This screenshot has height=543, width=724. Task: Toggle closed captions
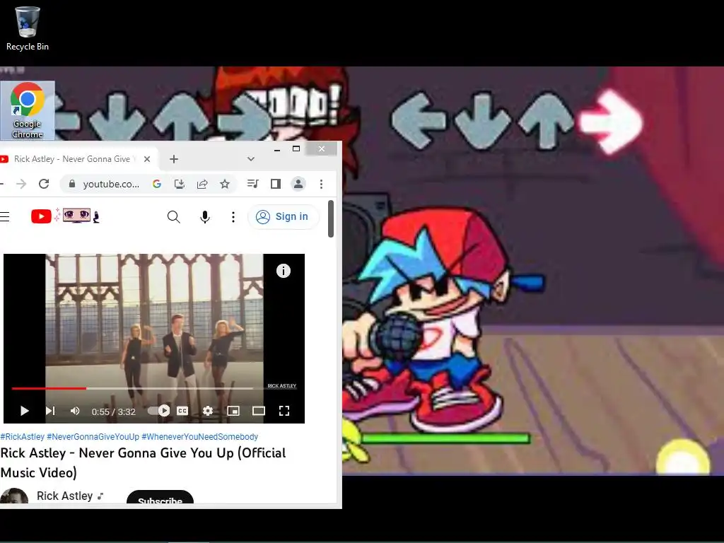[182, 411]
